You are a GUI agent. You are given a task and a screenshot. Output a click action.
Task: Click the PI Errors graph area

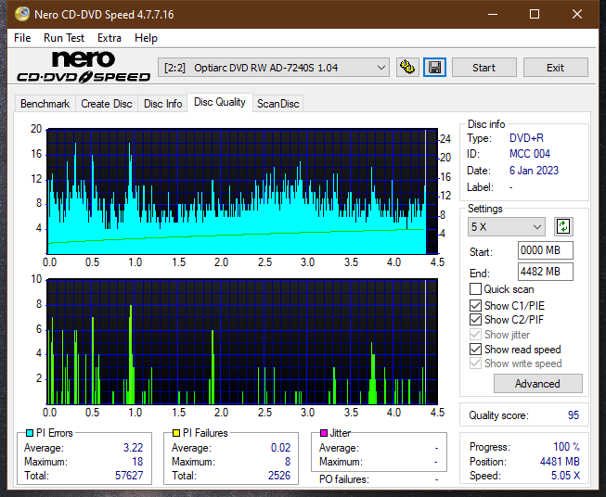242,192
